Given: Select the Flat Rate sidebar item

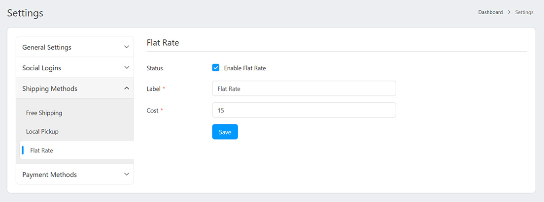Looking at the screenshot, I should [x=42, y=150].
